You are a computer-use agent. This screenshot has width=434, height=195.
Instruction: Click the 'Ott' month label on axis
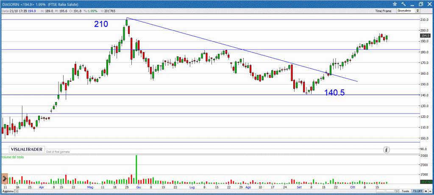[353, 187]
